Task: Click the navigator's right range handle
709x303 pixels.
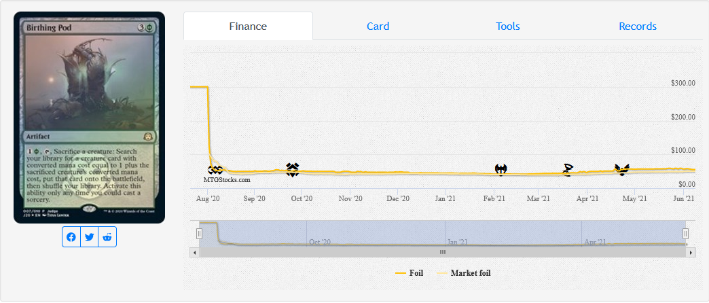Action: pos(686,234)
